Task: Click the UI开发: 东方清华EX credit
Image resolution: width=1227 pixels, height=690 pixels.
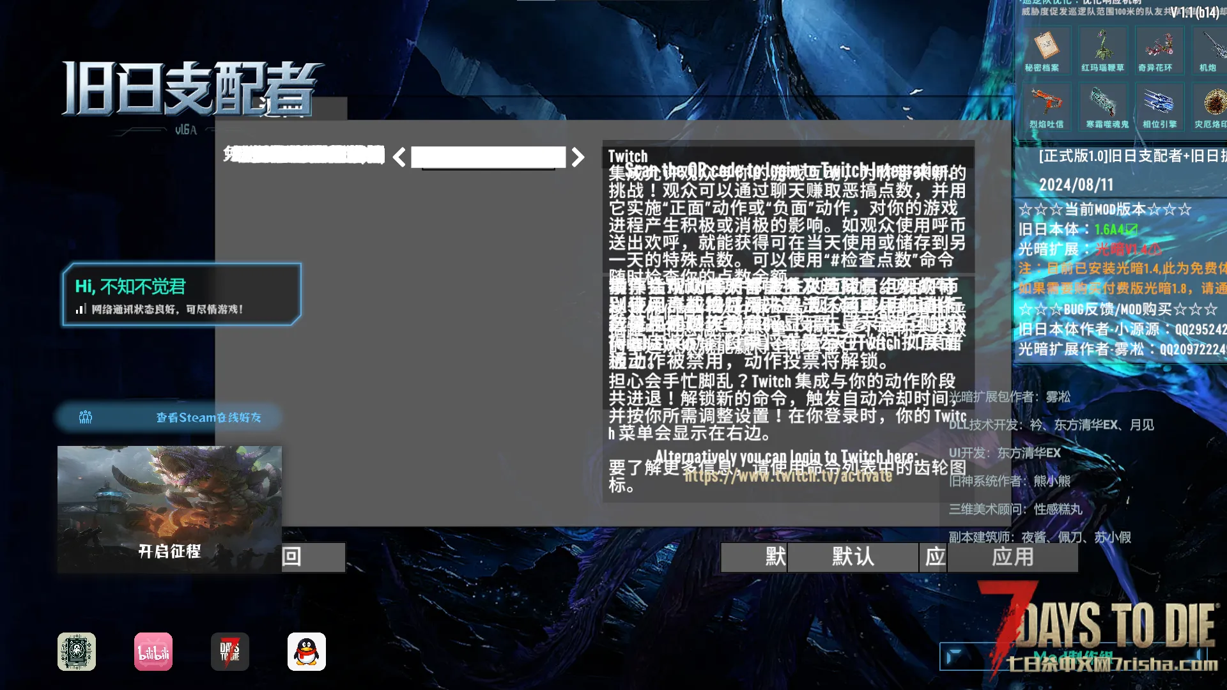Action: pos(1005,453)
